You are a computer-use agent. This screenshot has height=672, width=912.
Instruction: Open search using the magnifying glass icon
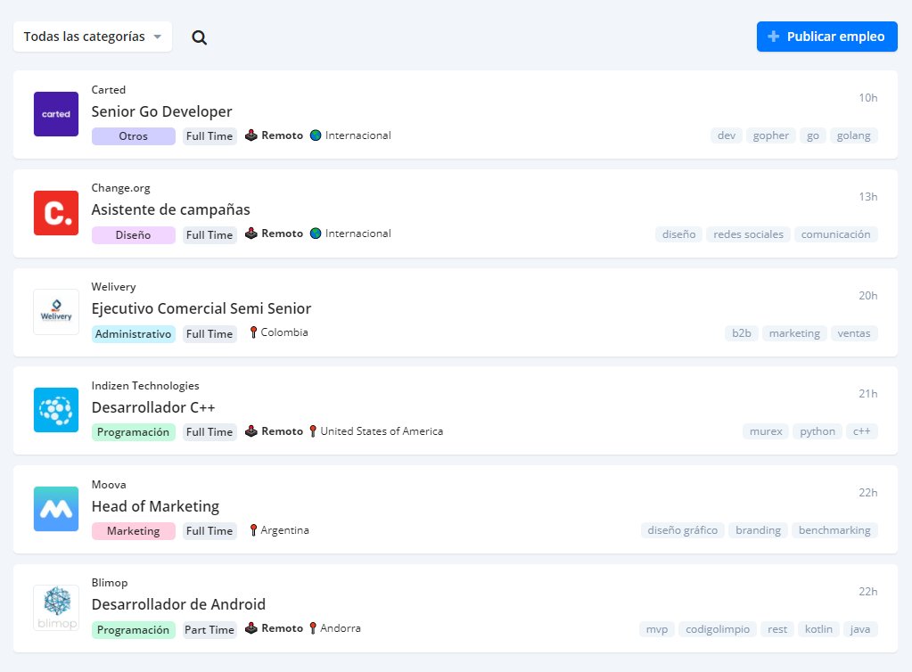(199, 37)
